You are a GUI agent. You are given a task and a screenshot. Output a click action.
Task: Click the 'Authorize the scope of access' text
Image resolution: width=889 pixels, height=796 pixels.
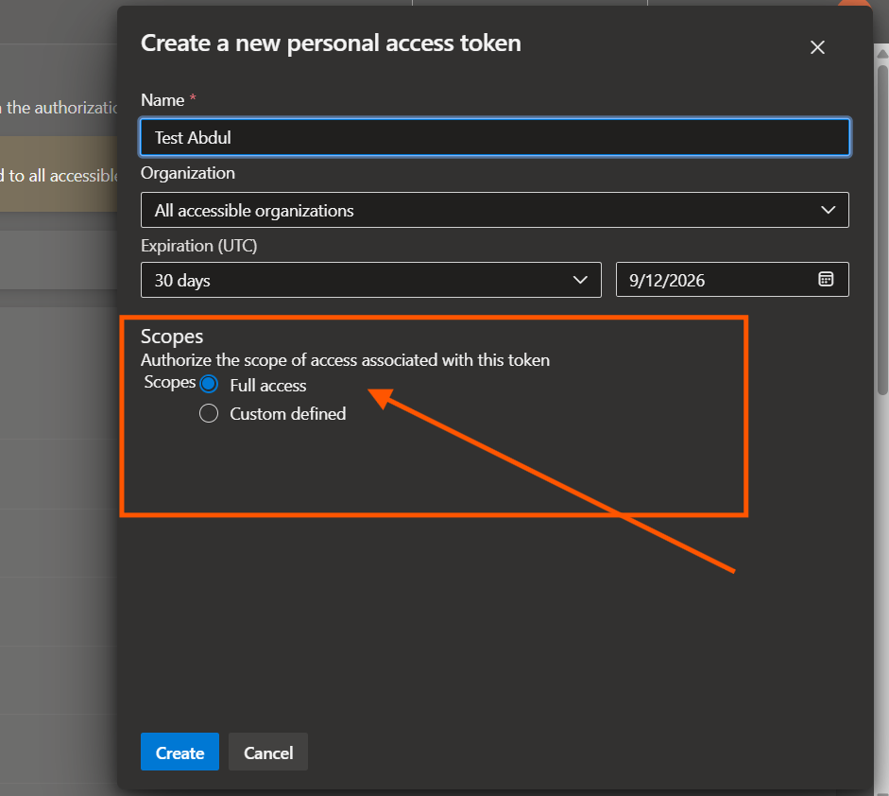(345, 360)
